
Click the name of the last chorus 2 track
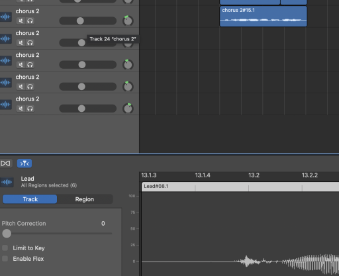[x=27, y=99]
